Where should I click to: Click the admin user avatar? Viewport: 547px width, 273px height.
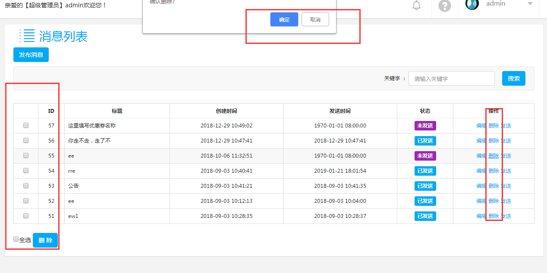tap(472, 4)
